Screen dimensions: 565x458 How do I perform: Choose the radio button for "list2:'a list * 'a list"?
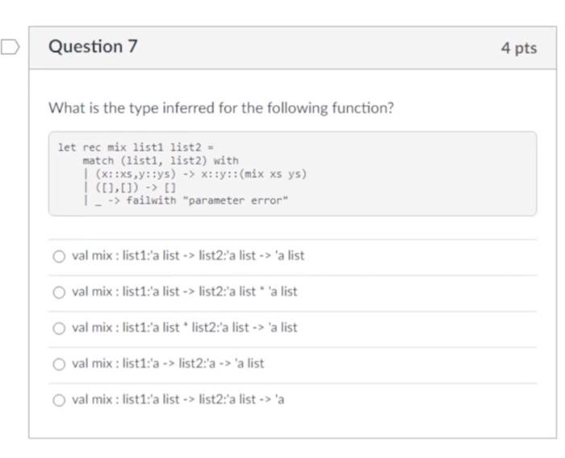pyautogui.click(x=58, y=292)
